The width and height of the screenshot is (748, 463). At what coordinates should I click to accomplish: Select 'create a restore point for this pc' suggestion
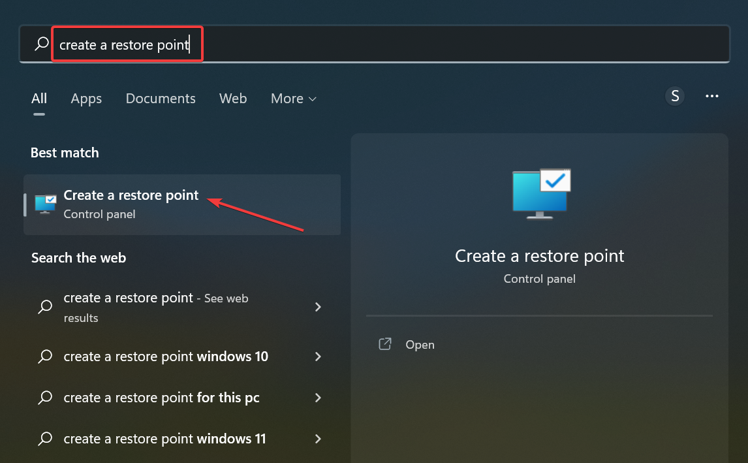tap(182, 398)
